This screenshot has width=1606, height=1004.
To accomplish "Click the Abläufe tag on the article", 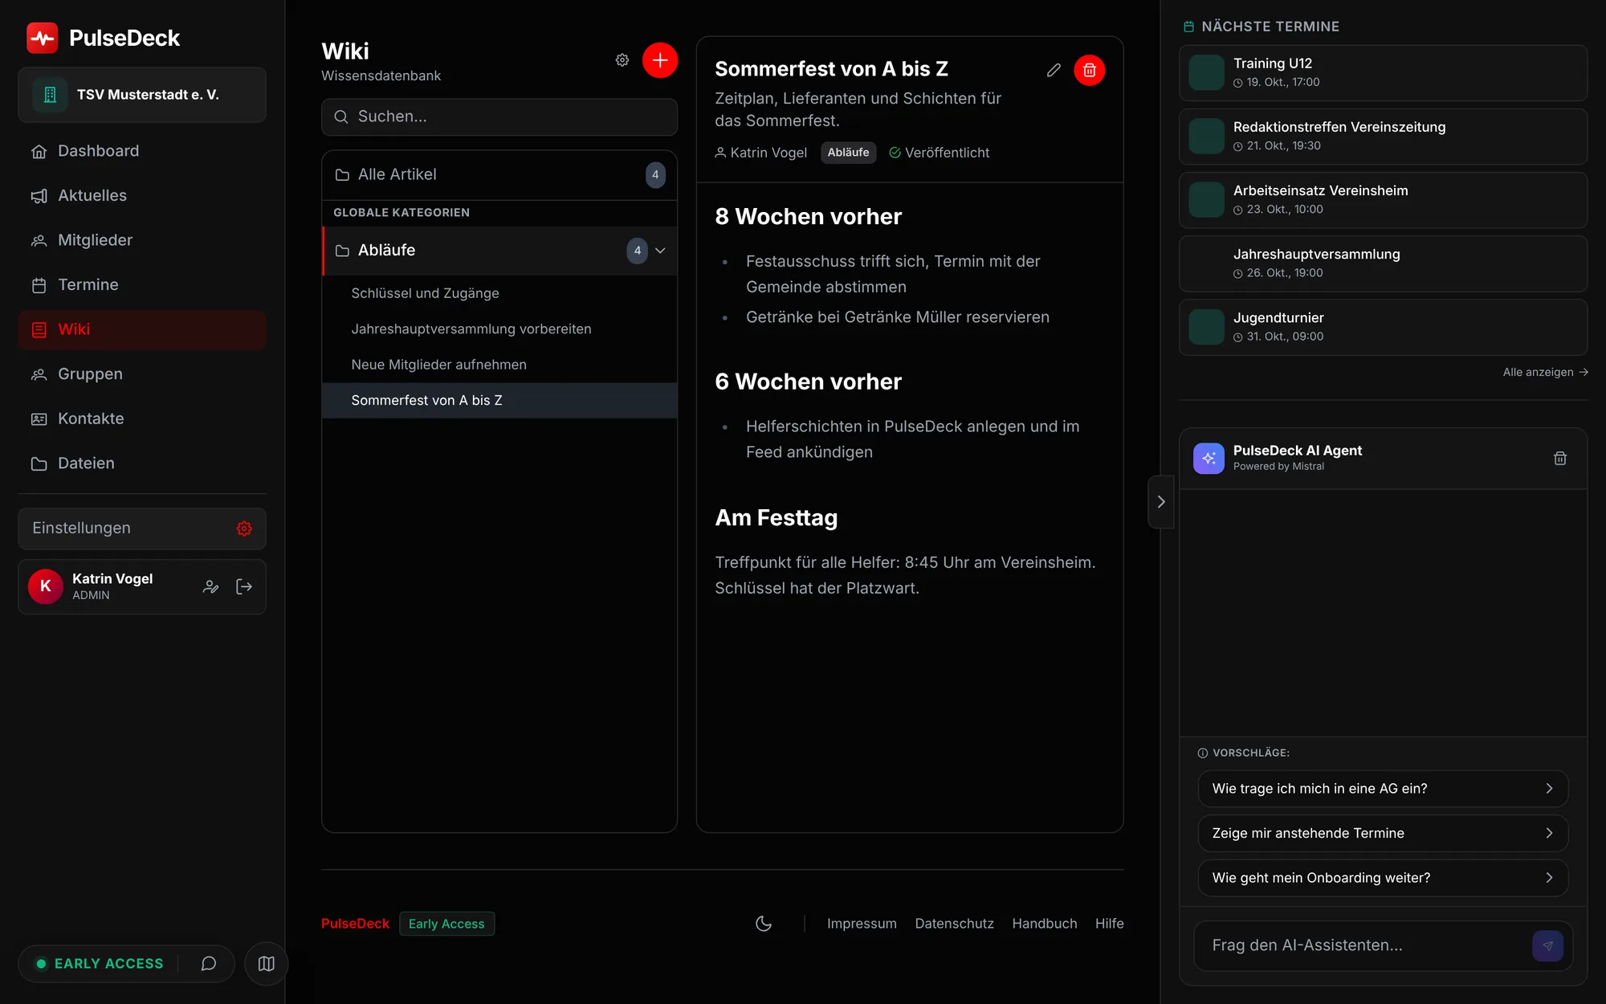I will (848, 153).
